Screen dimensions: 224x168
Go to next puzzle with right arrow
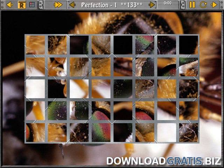tap(152, 5)
